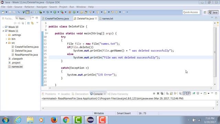Switch to the Navigator view tab
This screenshot has width=220, height=124.
(21, 19)
